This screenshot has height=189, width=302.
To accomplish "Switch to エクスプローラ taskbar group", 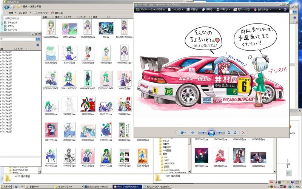I will [69, 187].
